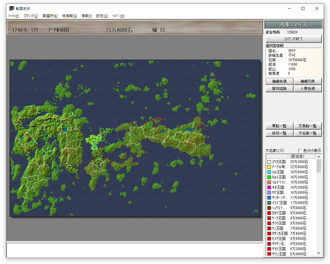Click the blue サンターンヤ clan color square

click(x=269, y=198)
